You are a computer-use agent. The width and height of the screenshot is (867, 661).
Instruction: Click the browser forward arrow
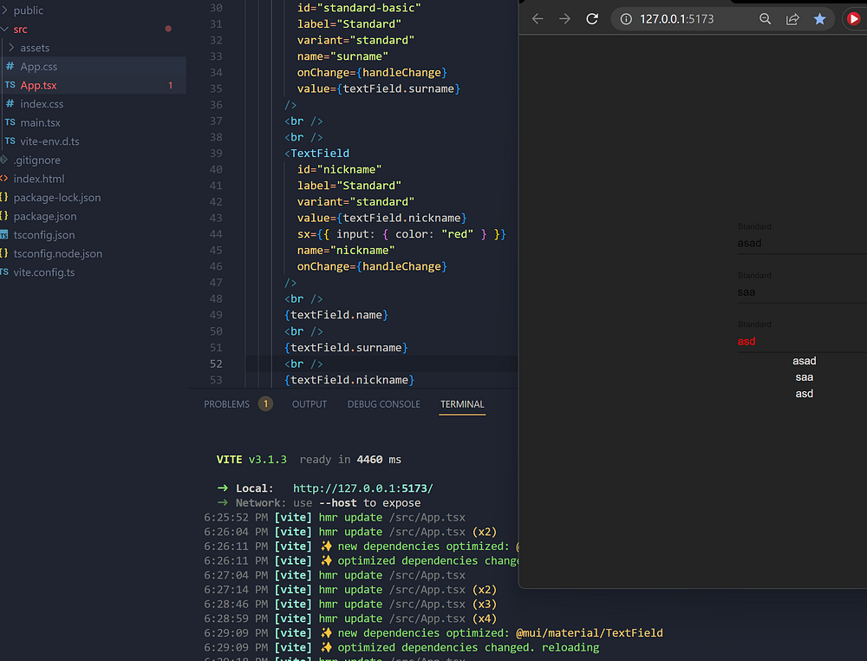[564, 19]
